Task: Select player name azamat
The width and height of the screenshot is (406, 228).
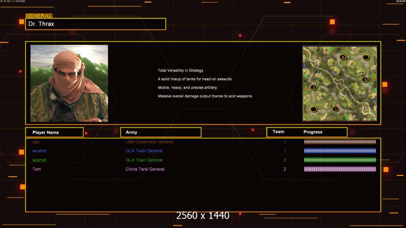Action: (39, 160)
